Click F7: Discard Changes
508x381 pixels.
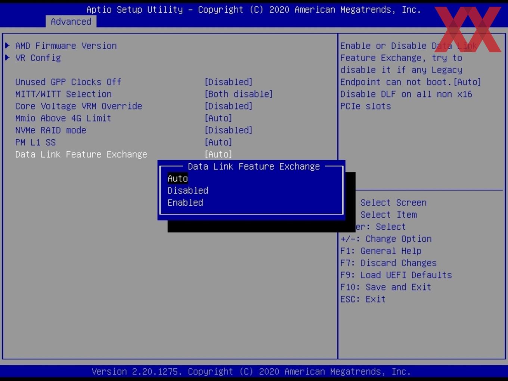coord(388,263)
